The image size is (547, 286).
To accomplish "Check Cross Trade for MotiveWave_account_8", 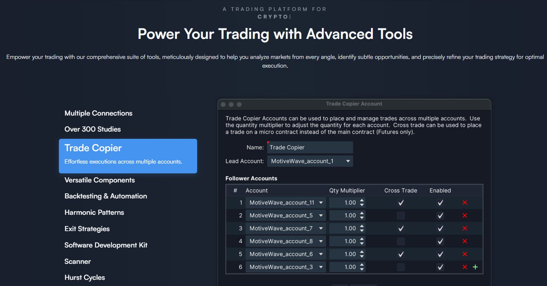I will click(401, 241).
